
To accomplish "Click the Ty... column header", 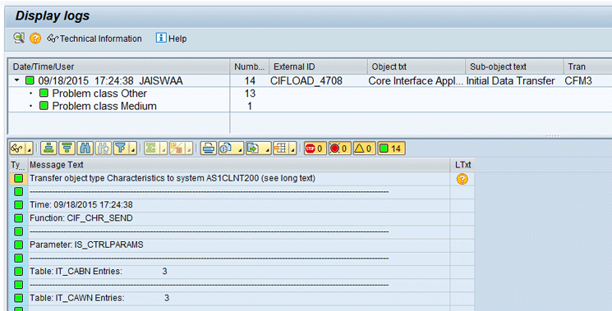I will (x=18, y=165).
